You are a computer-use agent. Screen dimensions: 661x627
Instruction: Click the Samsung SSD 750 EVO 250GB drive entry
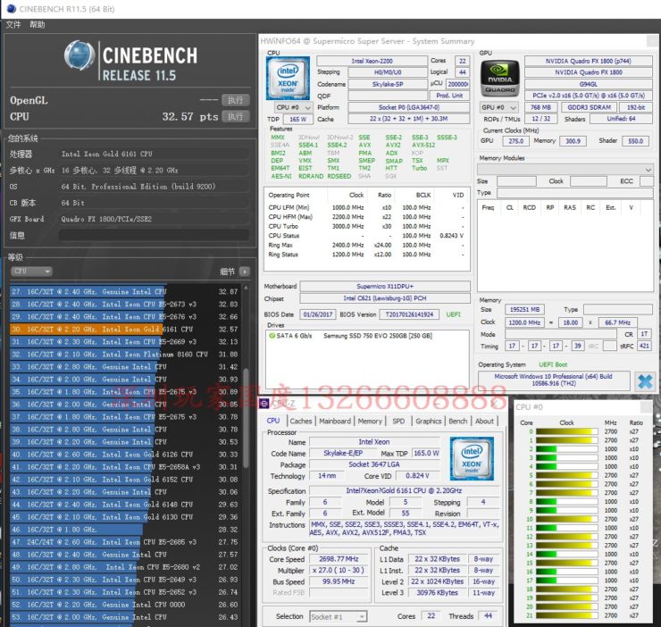pyautogui.click(x=378, y=336)
